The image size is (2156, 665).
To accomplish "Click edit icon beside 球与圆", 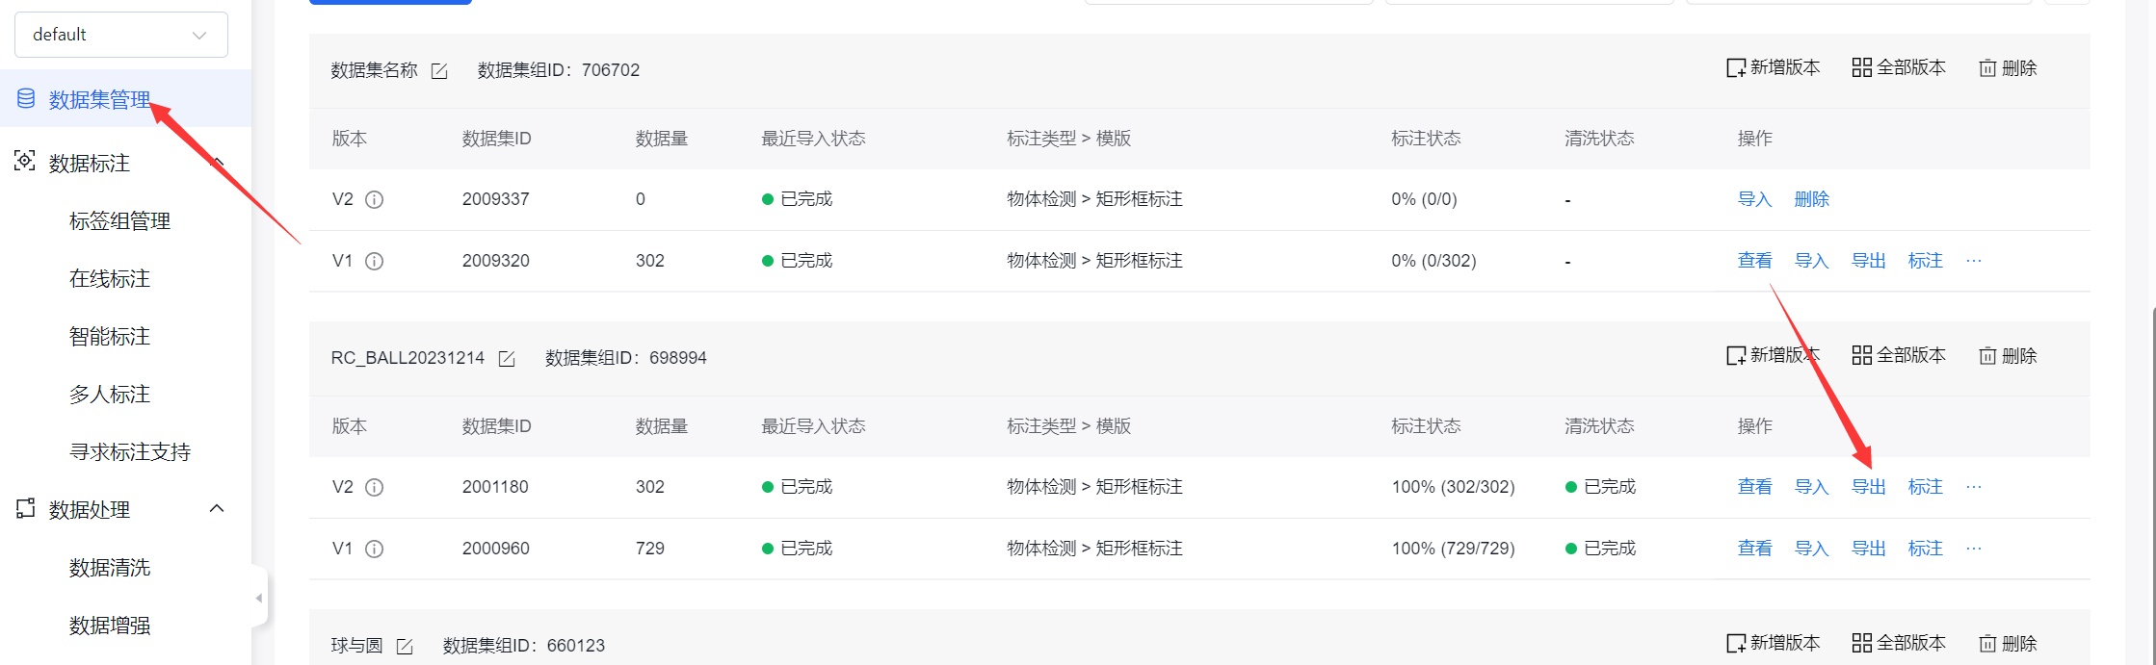I will (x=405, y=647).
